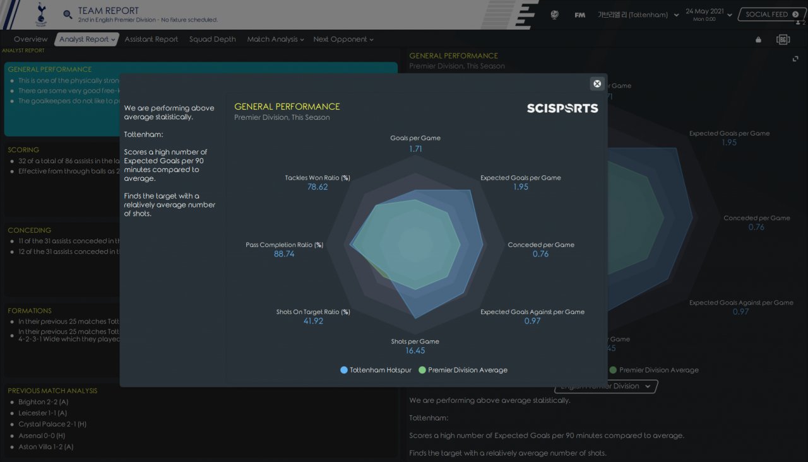808x462 pixels.
Task: Click the SciSports logo
Action: pyautogui.click(x=562, y=108)
